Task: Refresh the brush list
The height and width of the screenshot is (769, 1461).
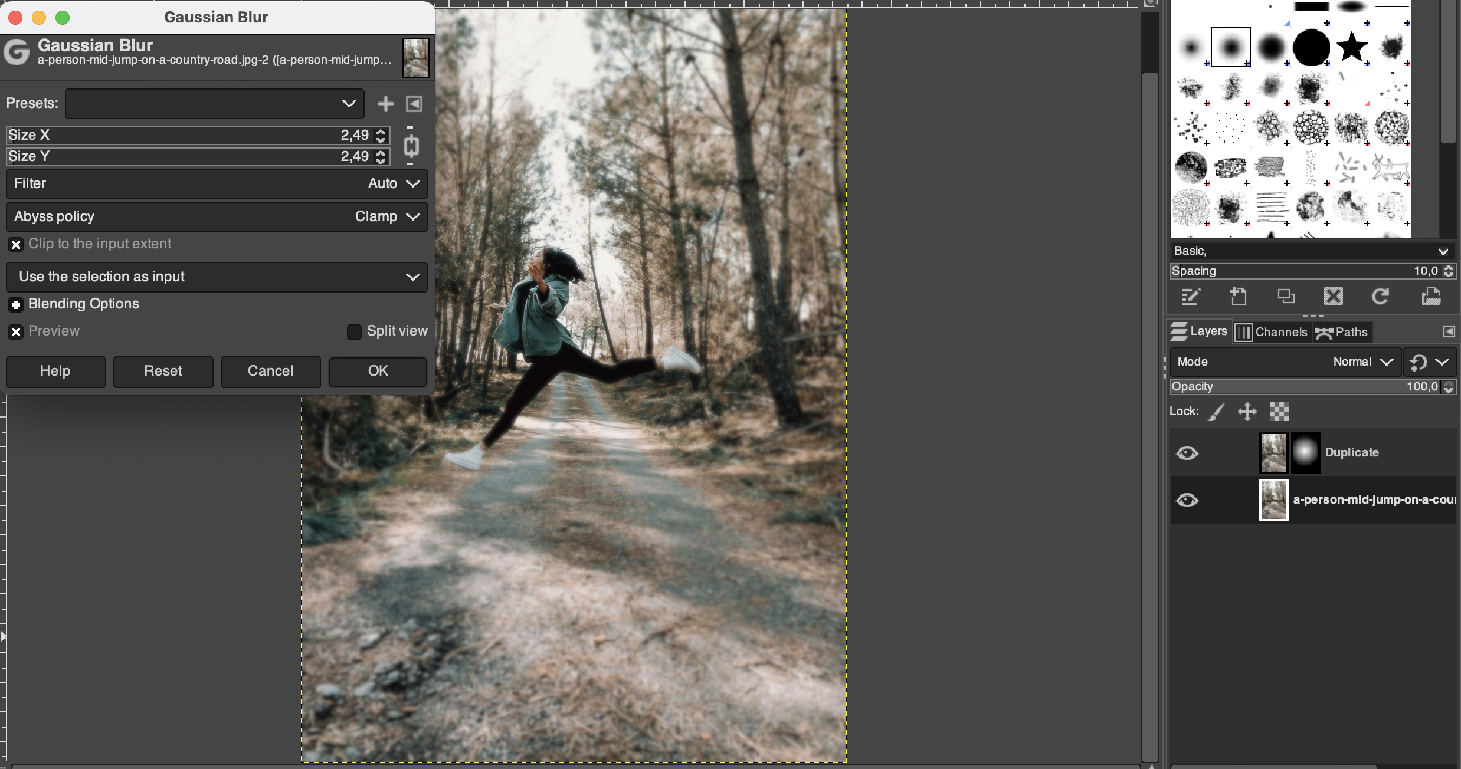Action: click(x=1381, y=297)
